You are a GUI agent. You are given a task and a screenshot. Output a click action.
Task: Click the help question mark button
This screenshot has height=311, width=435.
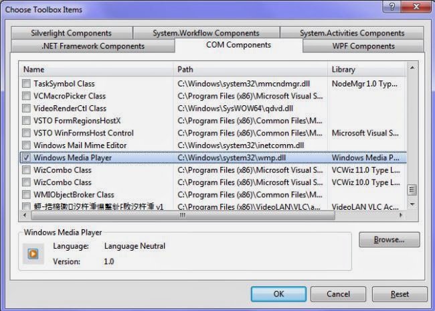coord(392,7)
